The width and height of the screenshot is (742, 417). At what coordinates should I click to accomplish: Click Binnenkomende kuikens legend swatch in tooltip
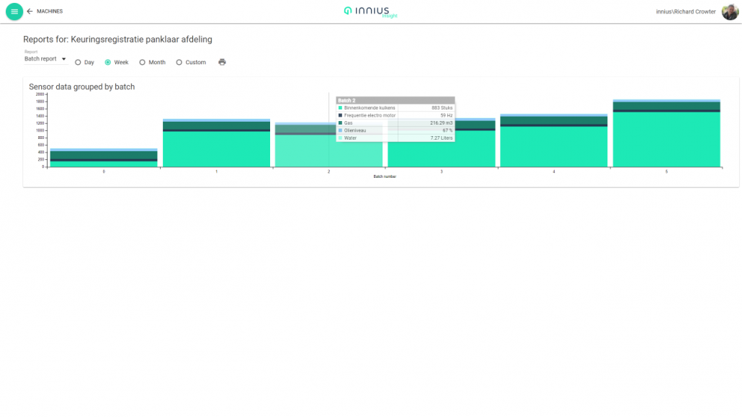pos(340,108)
